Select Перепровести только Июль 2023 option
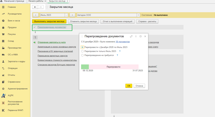The width and height of the screenshot is (215, 117). click(x=82, y=51)
